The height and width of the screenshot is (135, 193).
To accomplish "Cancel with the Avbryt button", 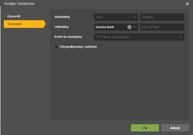I will tap(175, 128).
